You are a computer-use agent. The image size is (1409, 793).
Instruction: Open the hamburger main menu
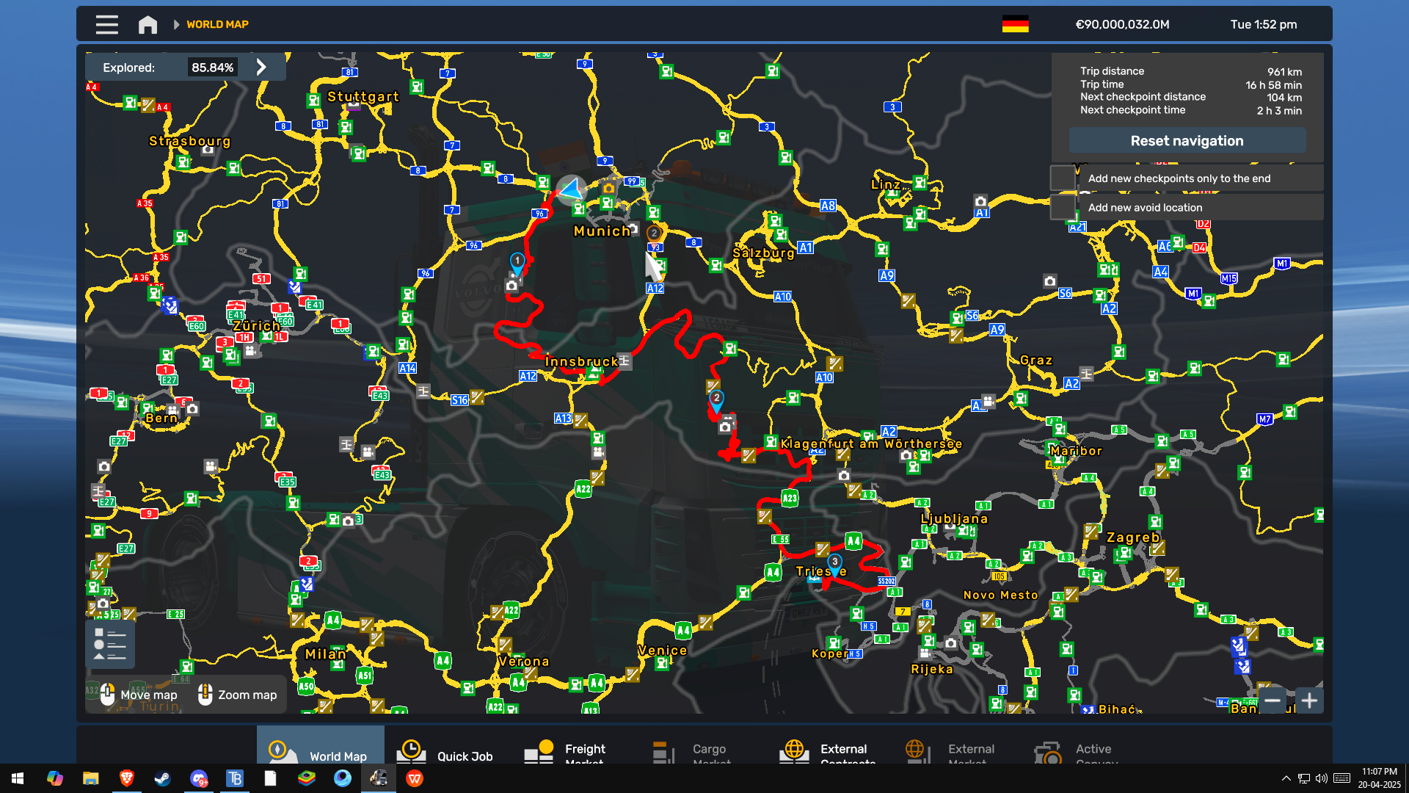pos(107,24)
